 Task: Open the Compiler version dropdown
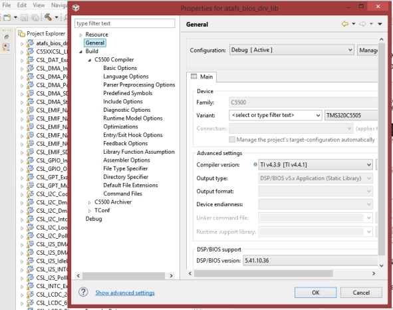pos(315,164)
